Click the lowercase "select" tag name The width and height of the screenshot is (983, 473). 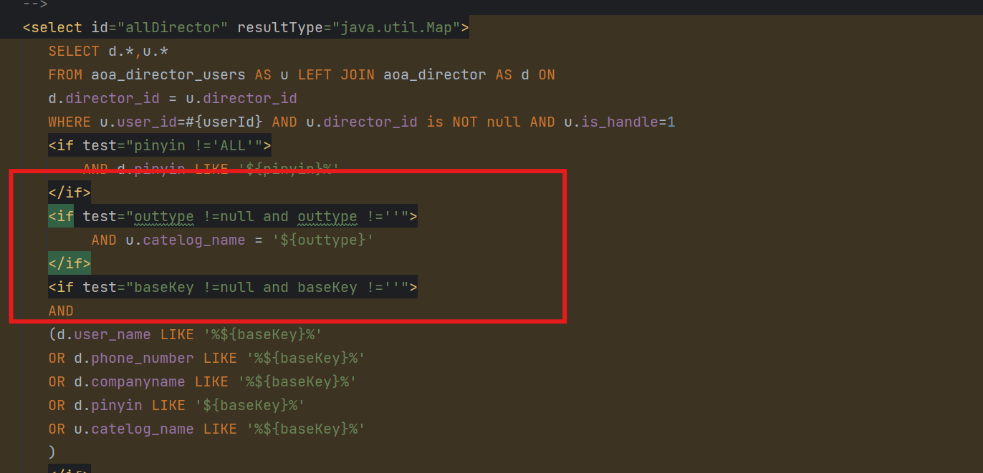pos(57,28)
